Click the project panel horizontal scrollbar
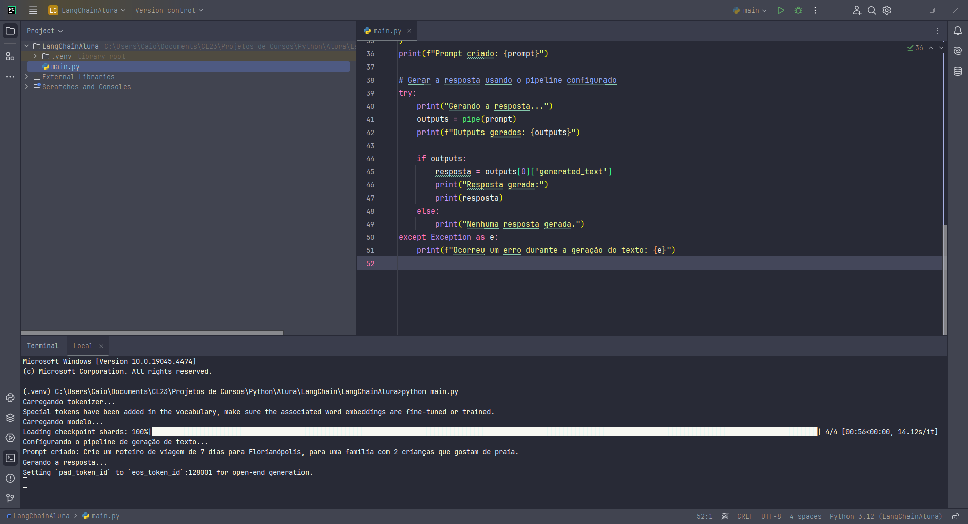Screen dimensions: 968x524 pyautogui.click(x=152, y=333)
